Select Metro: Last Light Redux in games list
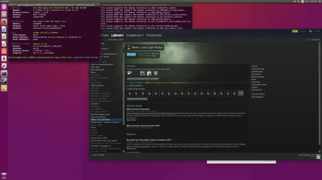The image size is (322, 180). [x=107, y=120]
